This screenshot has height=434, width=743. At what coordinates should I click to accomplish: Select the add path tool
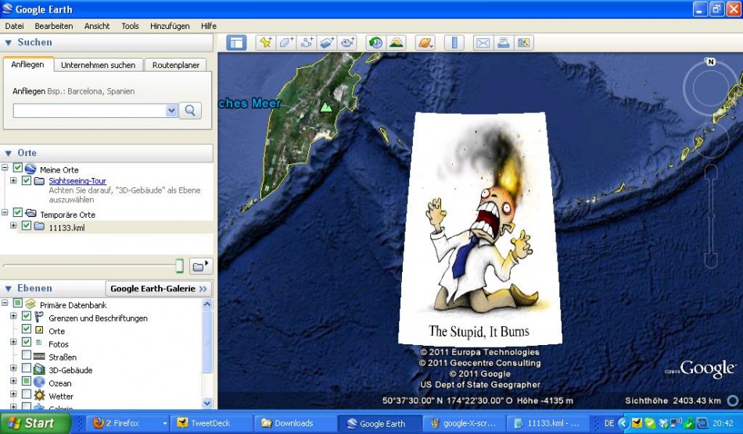pos(307,43)
